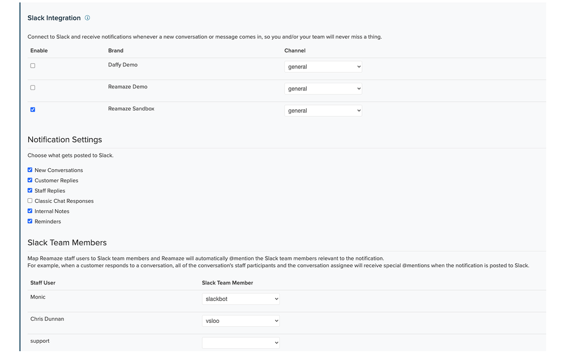This screenshot has width=566, height=354.
Task: Click the Staff Replies label text
Action: pos(50,191)
